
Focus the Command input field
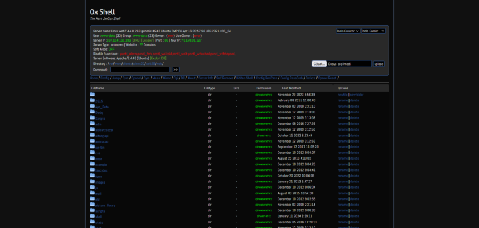tap(140, 70)
